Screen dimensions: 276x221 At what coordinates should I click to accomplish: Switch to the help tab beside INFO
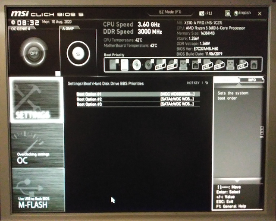[227, 80]
